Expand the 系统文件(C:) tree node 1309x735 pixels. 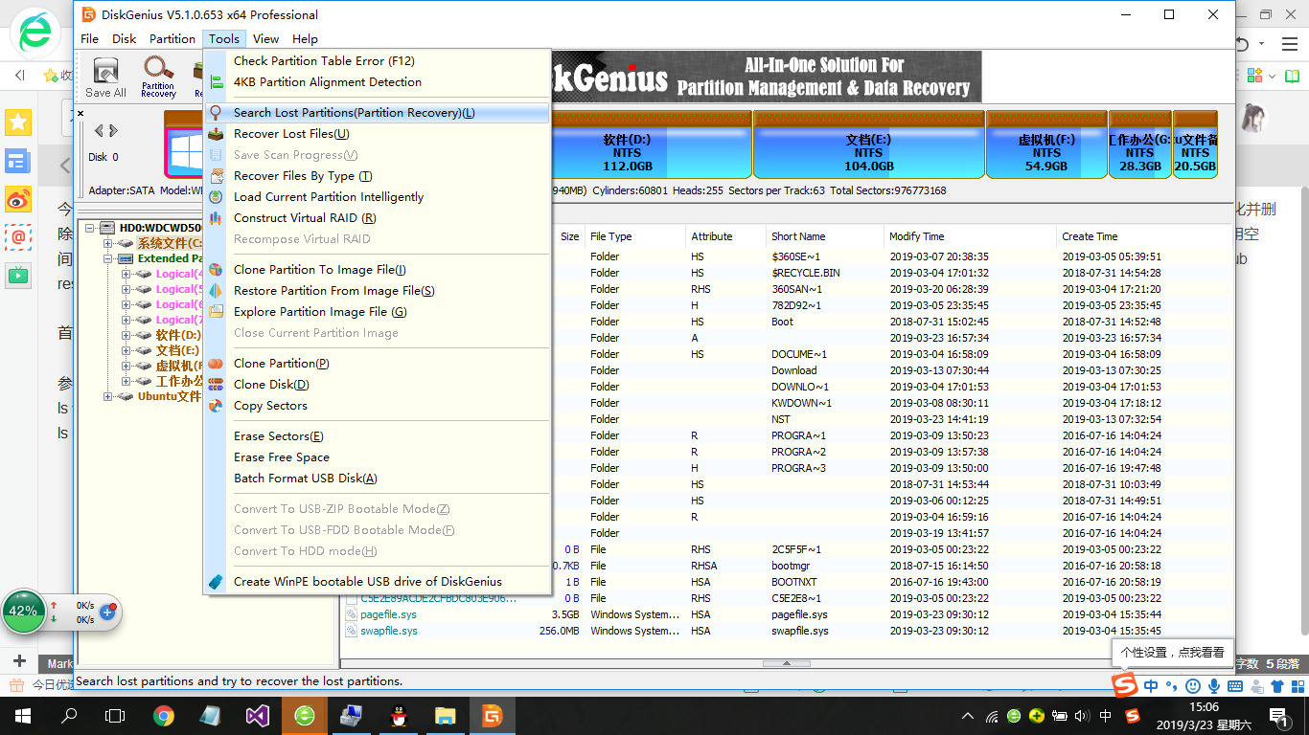pyautogui.click(x=108, y=243)
